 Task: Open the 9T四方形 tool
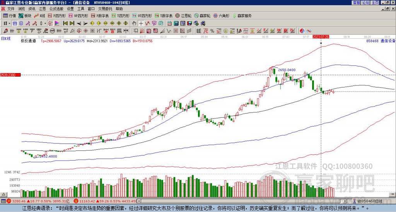click(x=142, y=15)
